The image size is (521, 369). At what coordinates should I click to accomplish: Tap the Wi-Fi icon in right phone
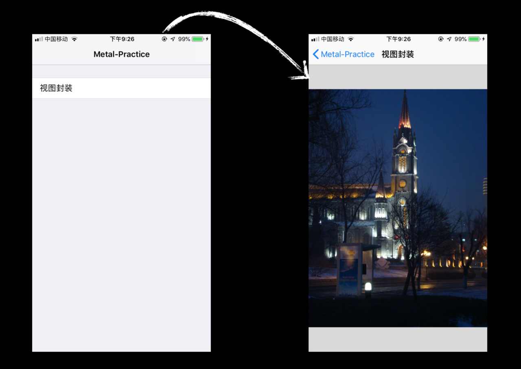[x=350, y=39]
